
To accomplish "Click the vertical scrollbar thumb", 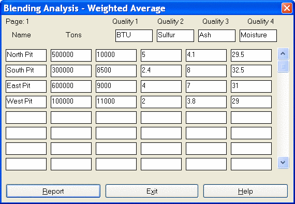I will pyautogui.click(x=283, y=66).
